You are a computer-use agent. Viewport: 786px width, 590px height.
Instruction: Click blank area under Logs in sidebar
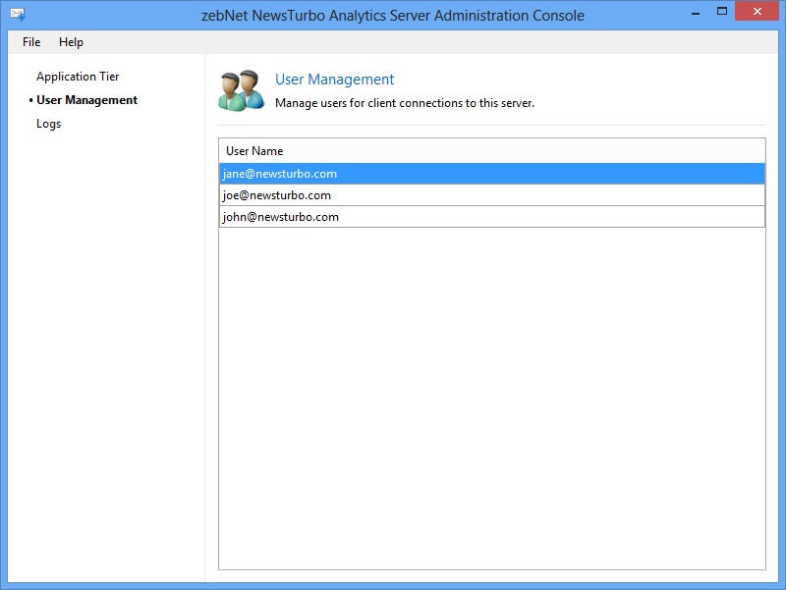point(106,350)
